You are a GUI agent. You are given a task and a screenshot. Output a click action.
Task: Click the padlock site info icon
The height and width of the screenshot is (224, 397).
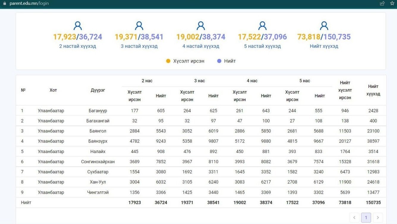click(x=4, y=3)
